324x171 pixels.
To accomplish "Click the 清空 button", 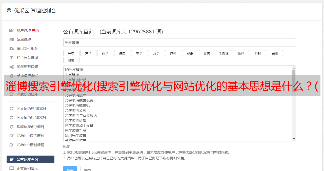I will pos(87,169).
